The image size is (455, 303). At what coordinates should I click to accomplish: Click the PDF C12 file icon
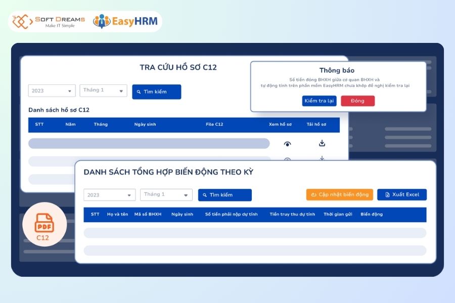[44, 224]
